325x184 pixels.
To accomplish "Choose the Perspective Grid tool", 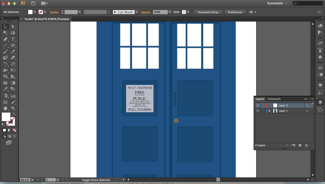I will click(13, 77).
